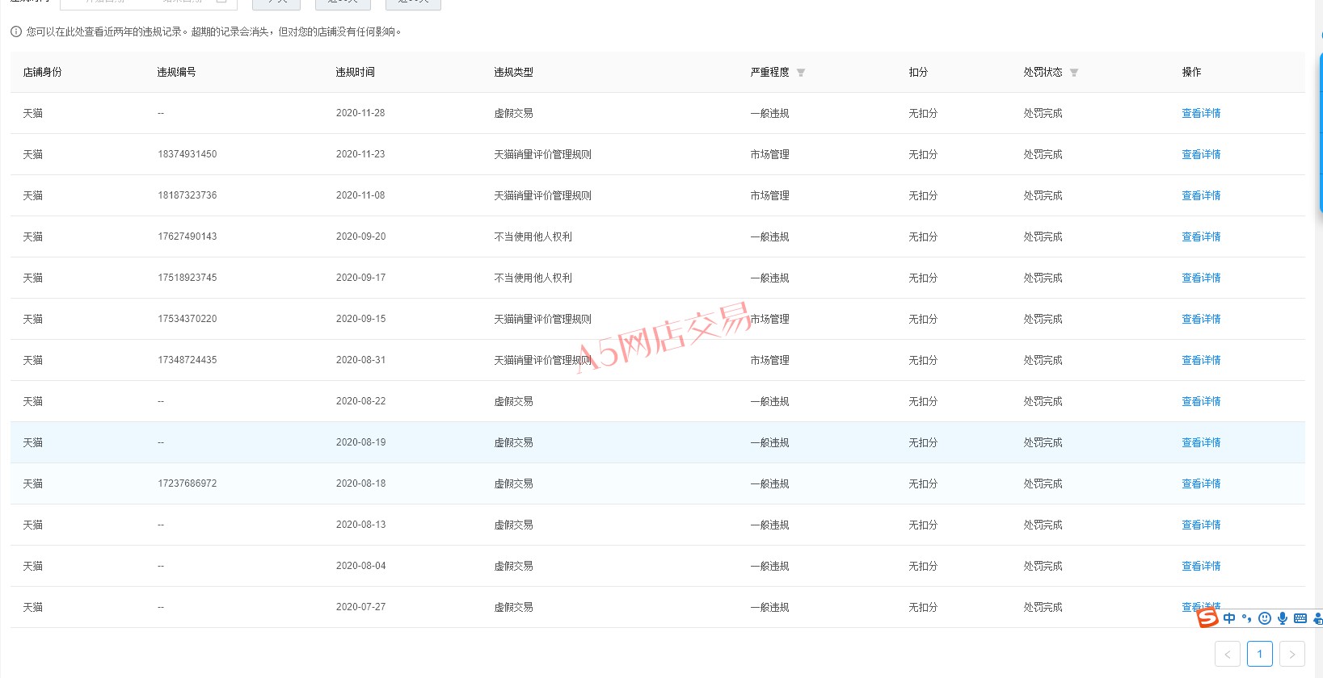The height and width of the screenshot is (678, 1323).
Task: Open the IME soft keyboard icon
Action: pyautogui.click(x=1300, y=618)
